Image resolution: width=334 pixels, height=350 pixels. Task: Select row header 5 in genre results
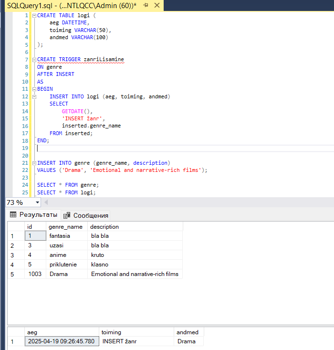tap(16, 274)
